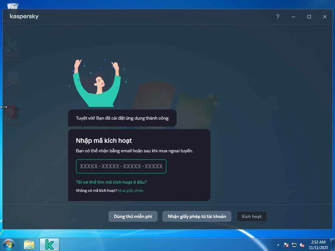The image size is (335, 251).
Task: Click the muted volume tray icon
Action: (x=302, y=245)
